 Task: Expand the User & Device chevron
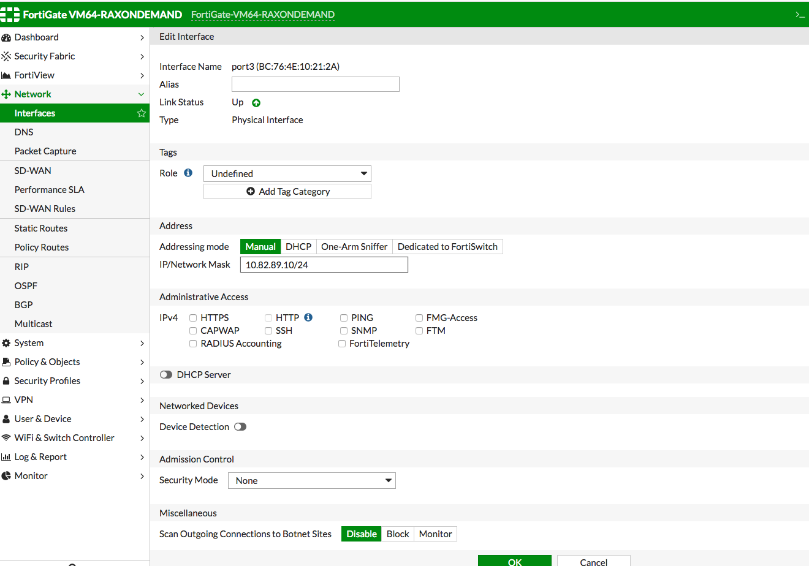[142, 419]
